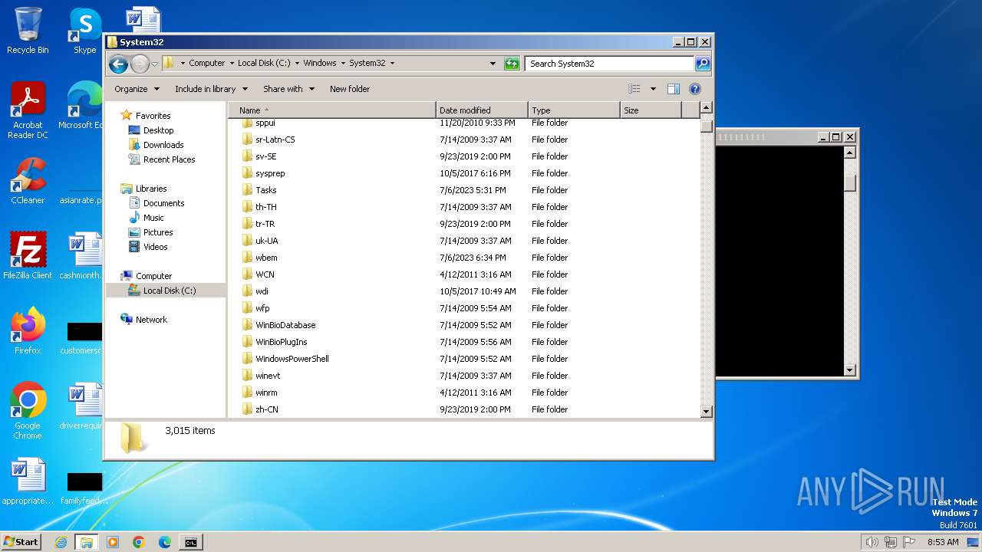Open Downloads in navigation pane

(163, 145)
